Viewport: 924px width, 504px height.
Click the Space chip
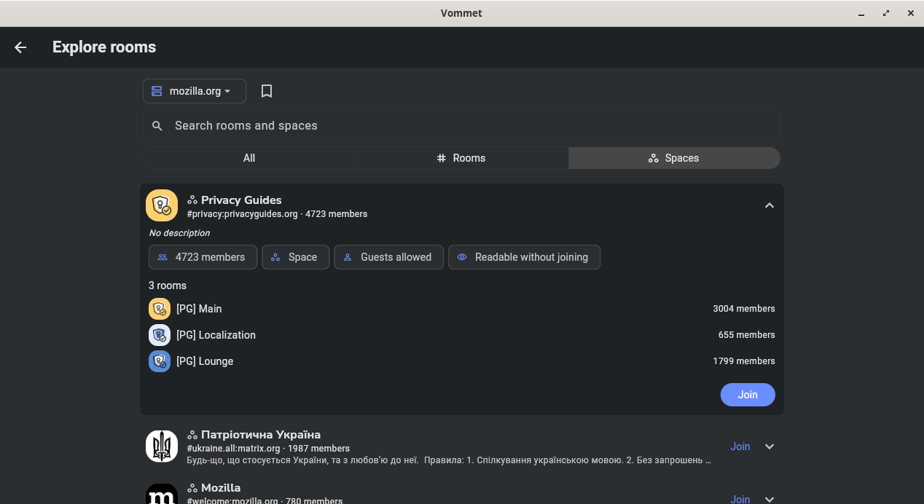click(x=295, y=257)
